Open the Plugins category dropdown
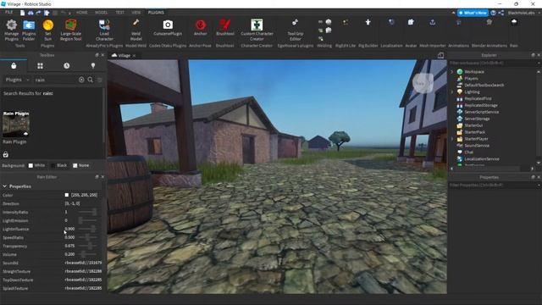The image size is (542, 305). tap(17, 80)
